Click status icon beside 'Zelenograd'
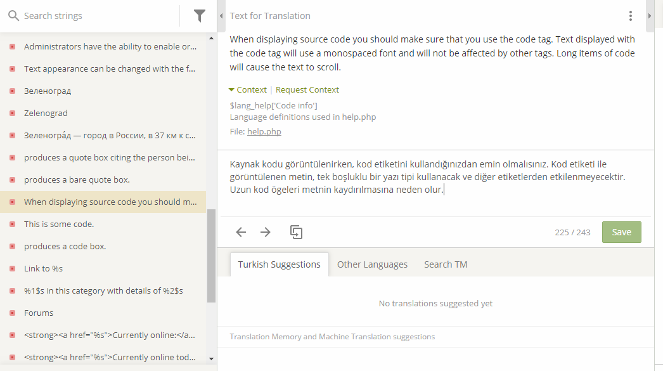 (x=13, y=113)
